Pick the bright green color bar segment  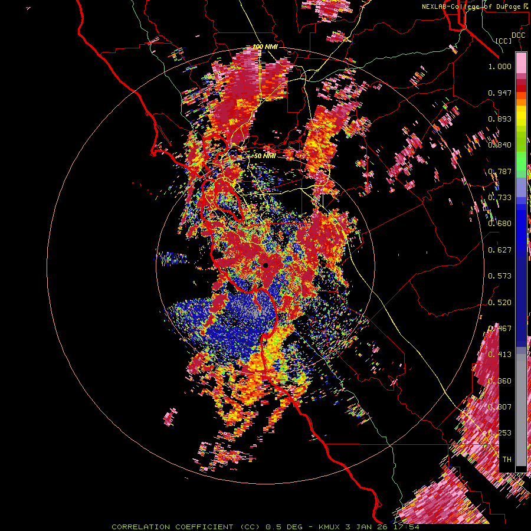pos(521,160)
